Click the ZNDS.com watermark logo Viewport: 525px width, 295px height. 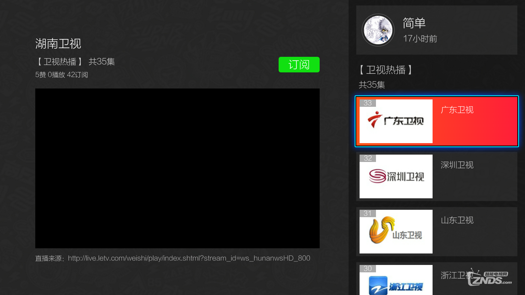click(x=489, y=278)
